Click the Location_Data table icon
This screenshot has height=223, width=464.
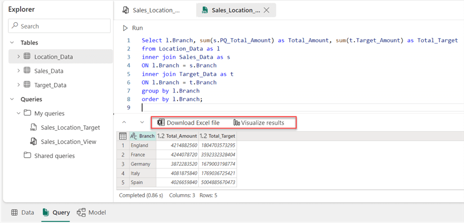click(27, 57)
